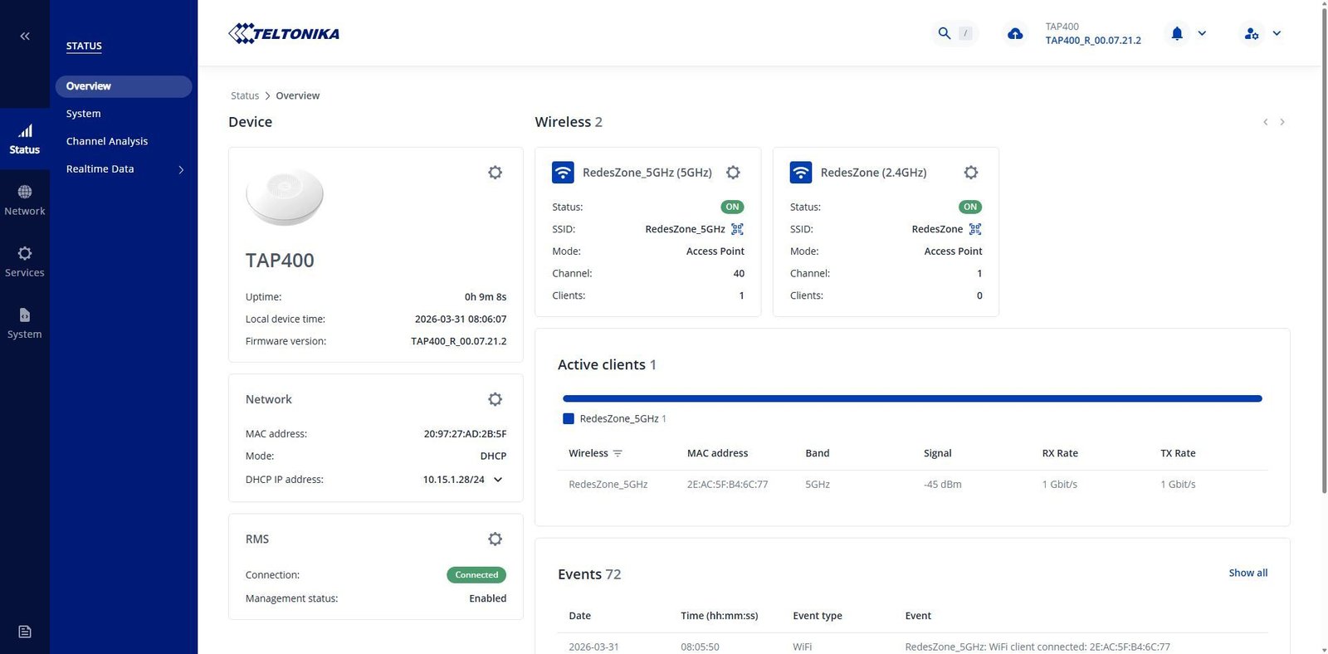Toggle RedesZone_5GHz status ON switch
The height and width of the screenshot is (654, 1328).
(x=732, y=207)
